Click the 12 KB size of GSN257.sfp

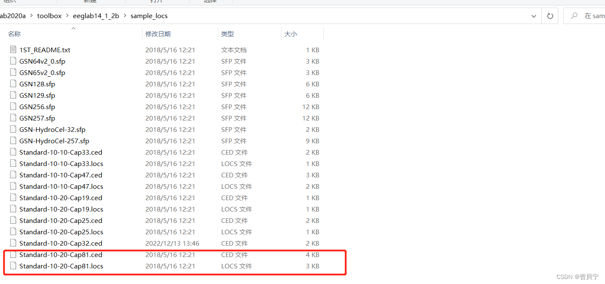click(311, 118)
